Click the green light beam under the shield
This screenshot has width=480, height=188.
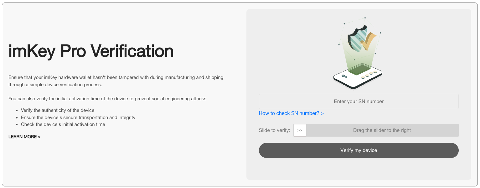359,56
